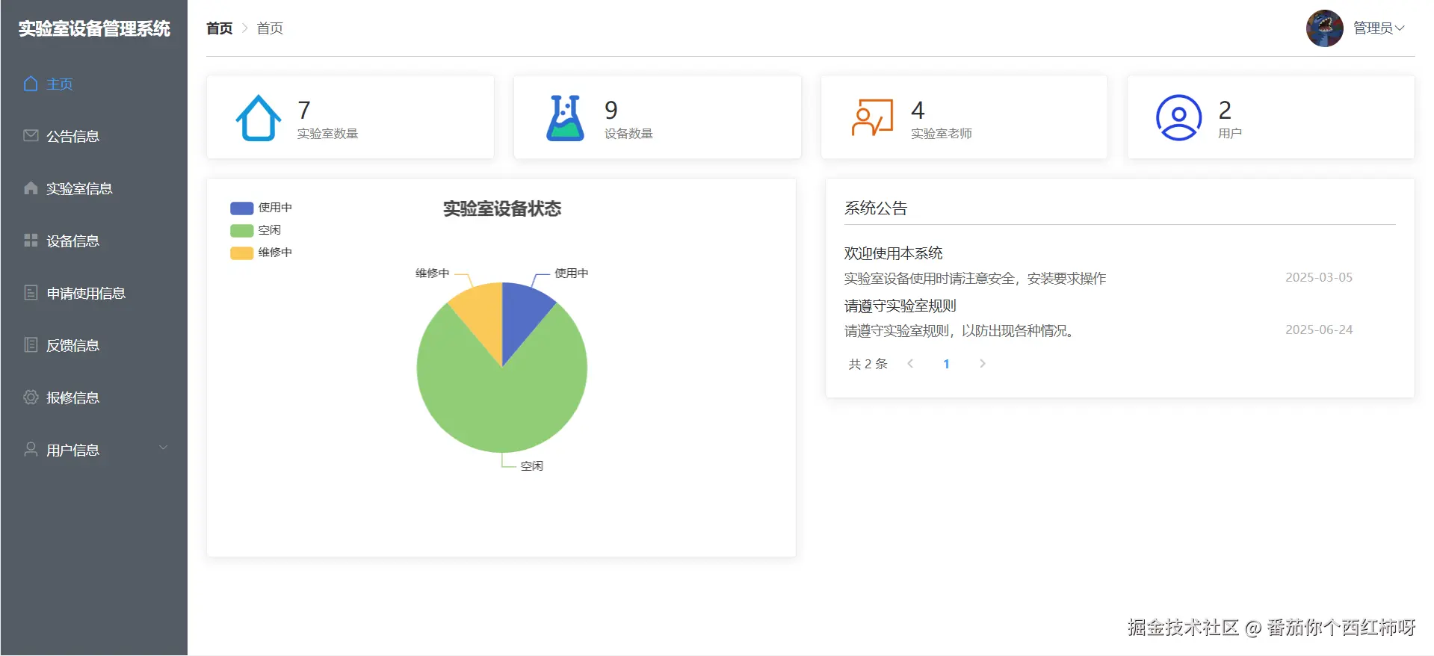The width and height of the screenshot is (1434, 656).
Task: Click the person icon beside 用户信息
Action: click(x=31, y=449)
